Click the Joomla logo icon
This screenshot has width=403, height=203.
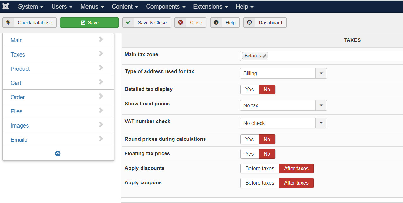[x=5, y=6]
